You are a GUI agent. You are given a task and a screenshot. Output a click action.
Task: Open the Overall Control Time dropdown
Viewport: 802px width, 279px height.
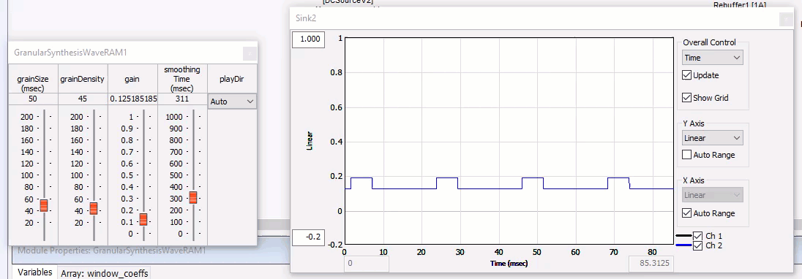(x=713, y=58)
